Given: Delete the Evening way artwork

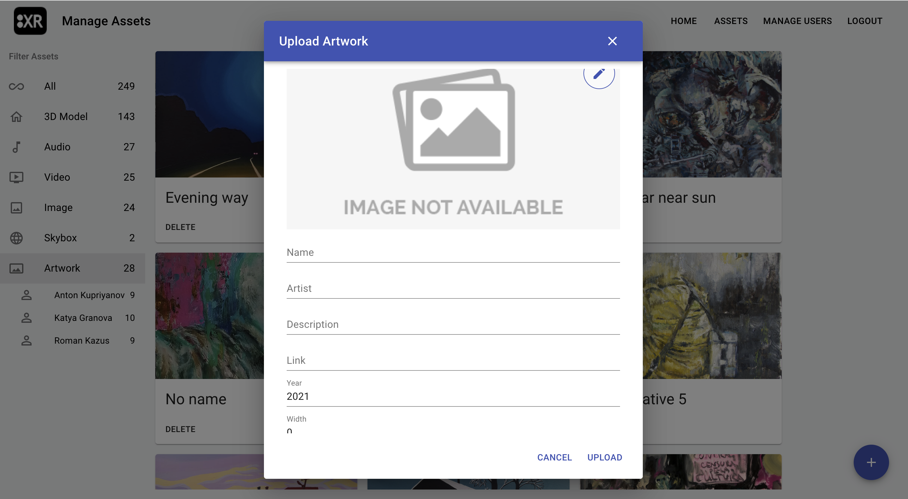Looking at the screenshot, I should coord(180,227).
